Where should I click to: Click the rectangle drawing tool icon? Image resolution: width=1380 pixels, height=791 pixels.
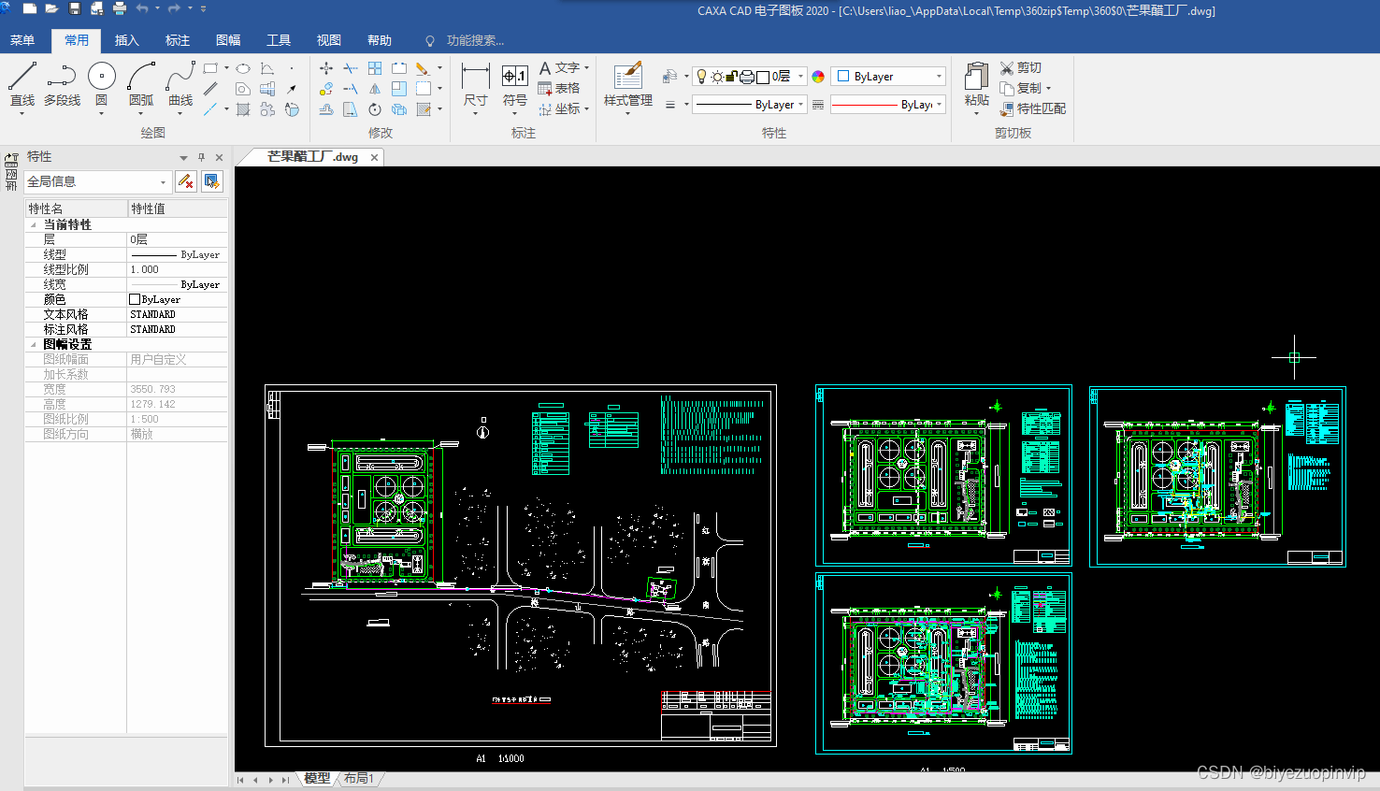click(210, 68)
